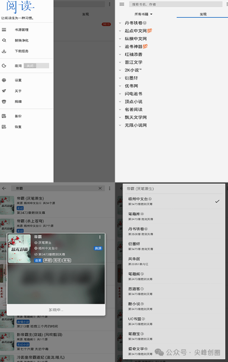Select the 本地 tag in book popup

(x=67, y=260)
